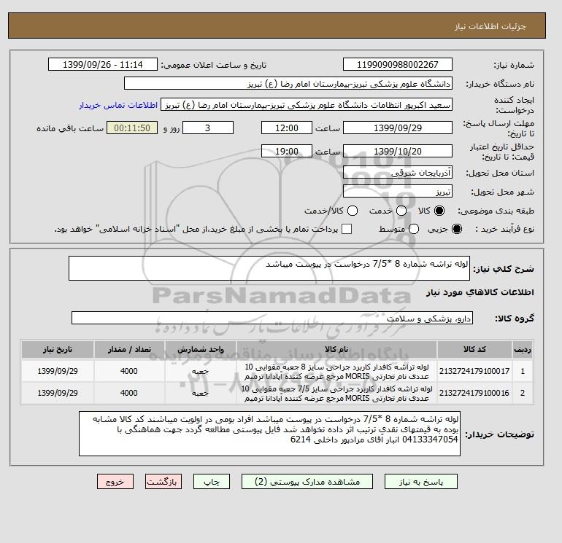Click the need number field 1199090988002267
562x543 pixels.
point(398,65)
